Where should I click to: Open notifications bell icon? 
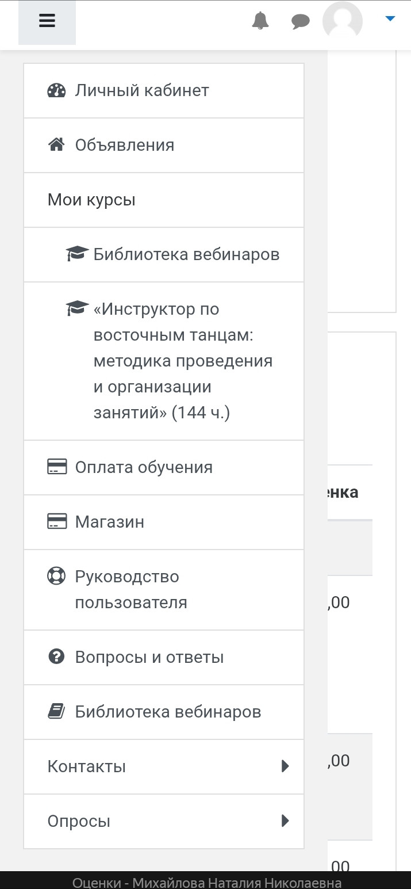(261, 21)
